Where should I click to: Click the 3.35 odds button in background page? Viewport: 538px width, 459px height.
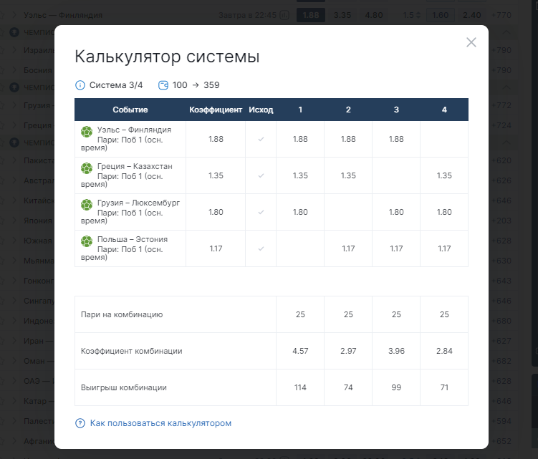(342, 16)
